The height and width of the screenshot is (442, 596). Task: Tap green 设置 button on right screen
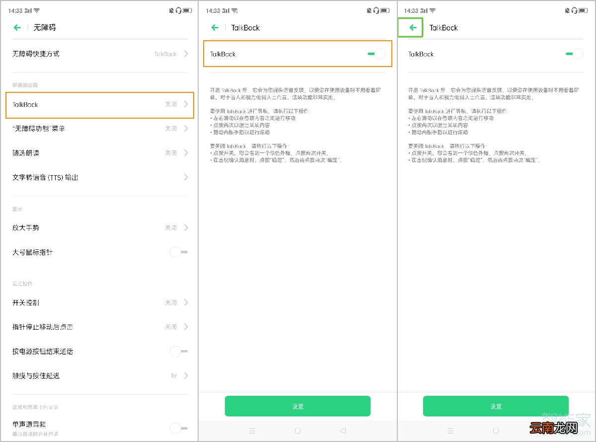coord(496,406)
